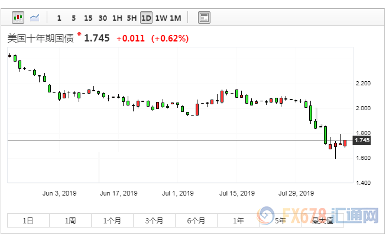Click the 1.400 axis label

pyautogui.click(x=363, y=182)
